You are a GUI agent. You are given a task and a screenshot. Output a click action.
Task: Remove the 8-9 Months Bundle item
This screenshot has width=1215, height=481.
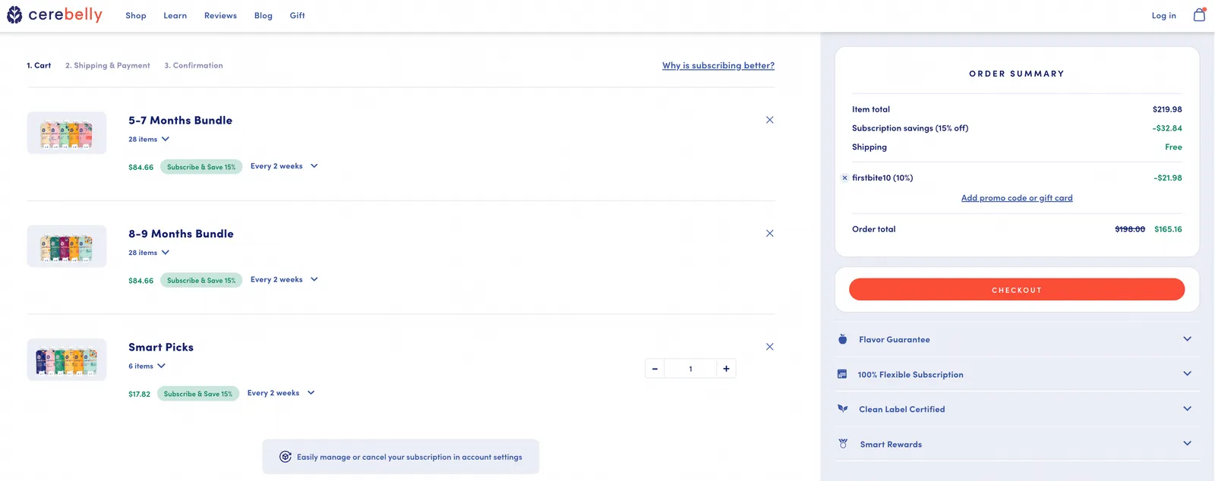point(769,233)
